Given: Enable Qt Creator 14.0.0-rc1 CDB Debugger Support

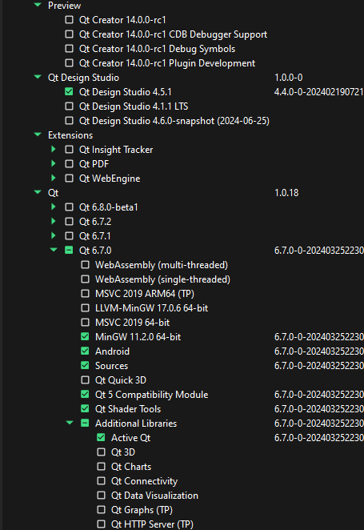Looking at the screenshot, I should (x=69, y=34).
